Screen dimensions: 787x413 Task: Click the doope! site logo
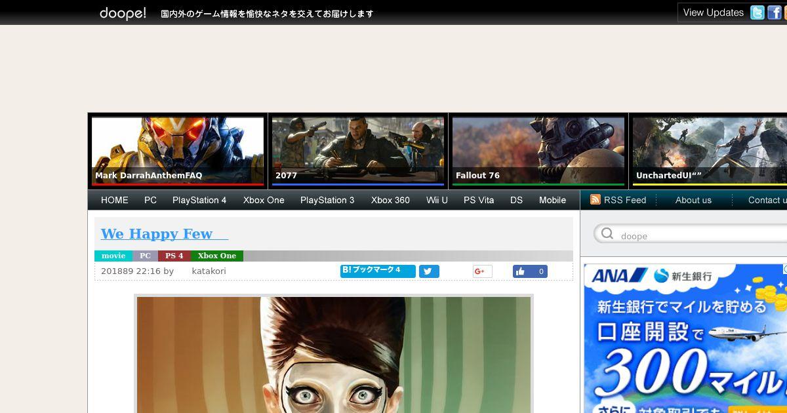[x=123, y=13]
